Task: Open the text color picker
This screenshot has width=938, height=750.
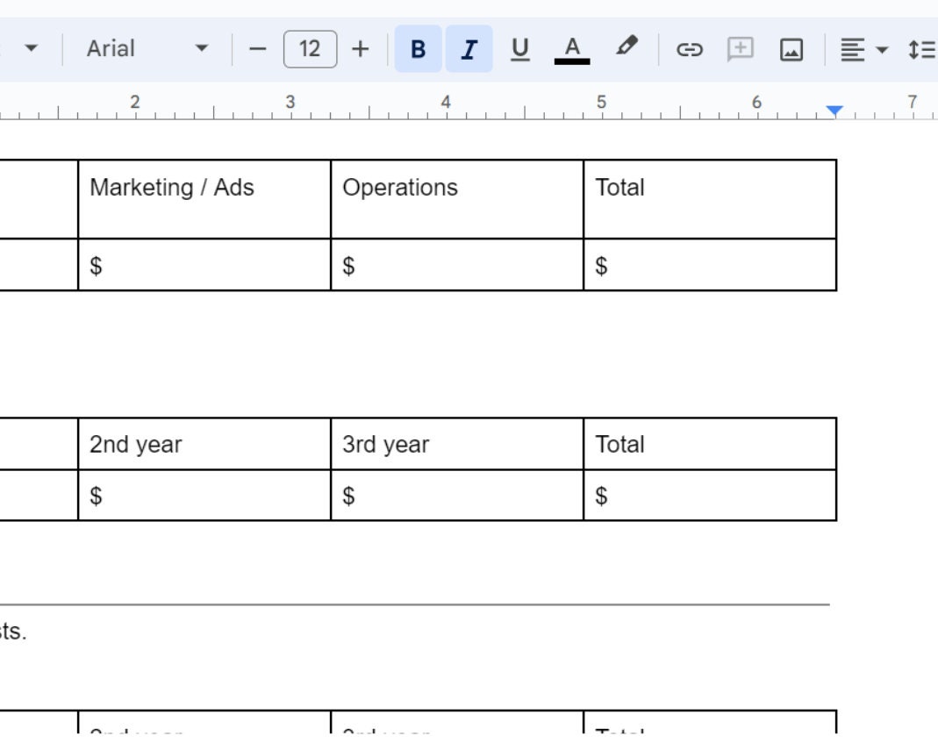Action: point(571,49)
